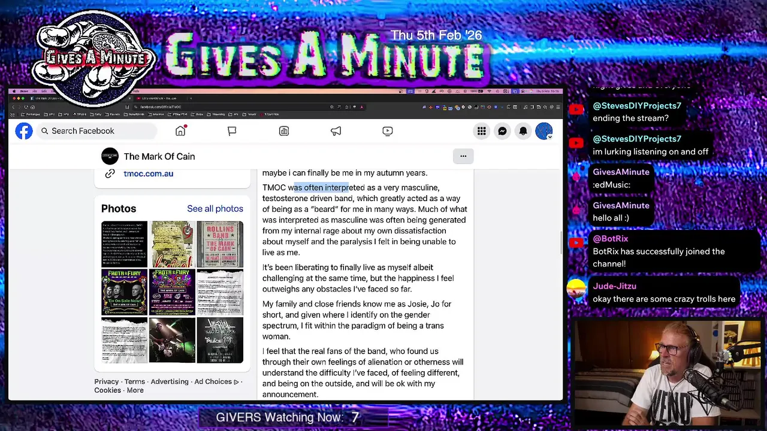Viewport: 767px width, 431px height.
Task: Expand the More footer menu
Action: [135, 390]
